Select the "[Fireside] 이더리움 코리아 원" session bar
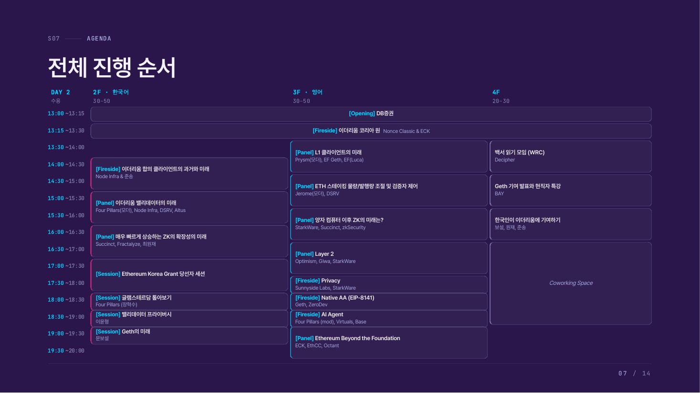This screenshot has width=700, height=393. click(x=371, y=131)
